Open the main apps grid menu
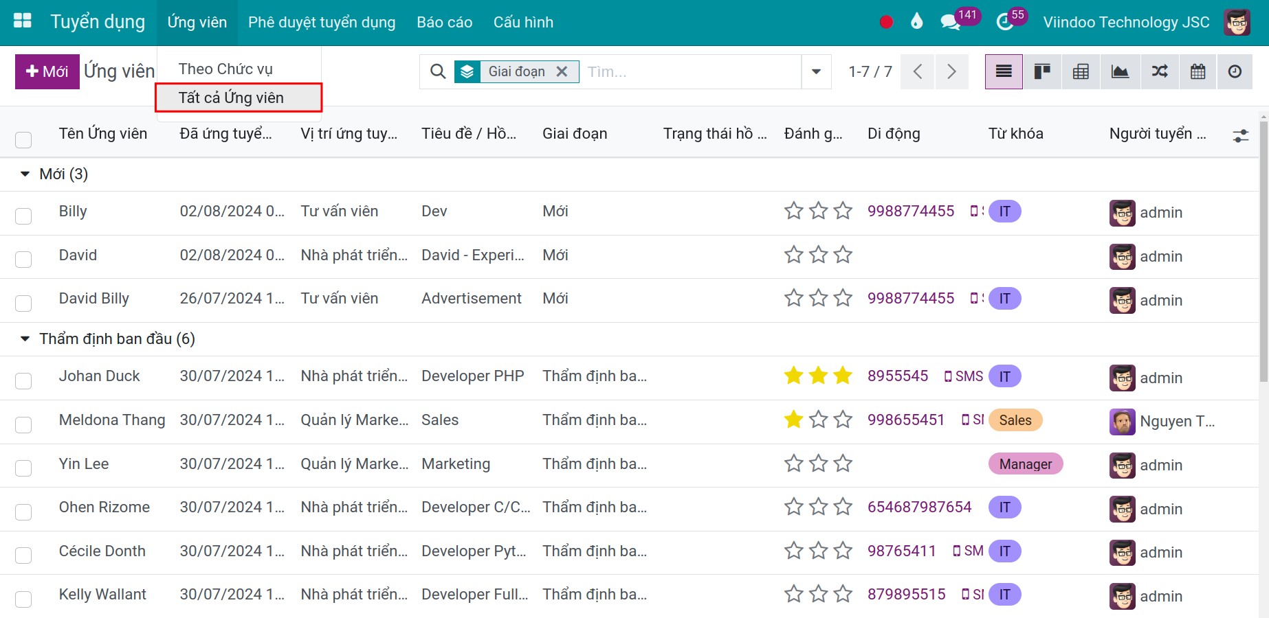Viewport: 1269px width, 618px height. [x=23, y=21]
